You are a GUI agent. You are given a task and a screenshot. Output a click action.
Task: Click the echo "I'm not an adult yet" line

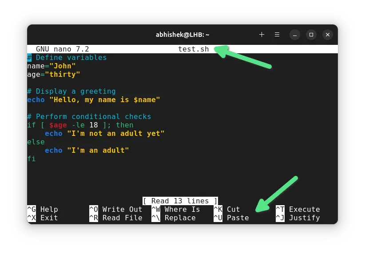[104, 134]
